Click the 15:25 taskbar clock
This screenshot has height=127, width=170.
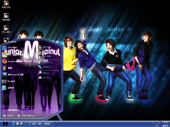tap(165, 122)
